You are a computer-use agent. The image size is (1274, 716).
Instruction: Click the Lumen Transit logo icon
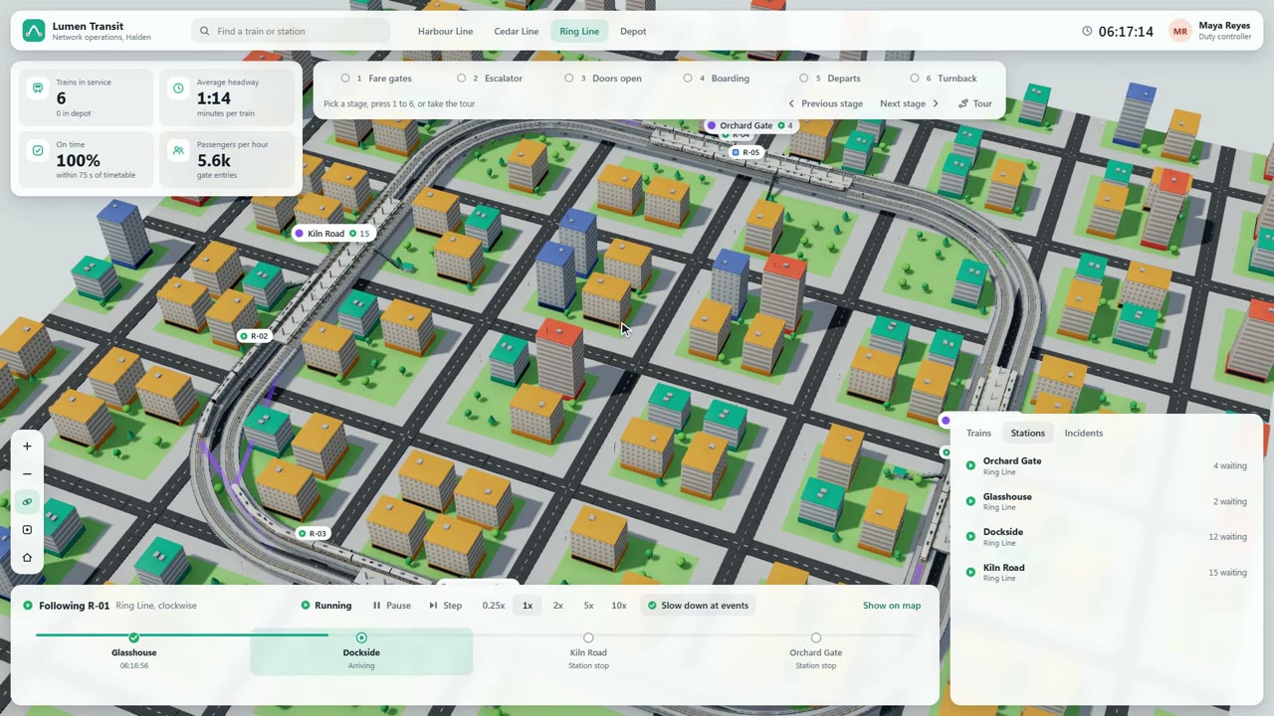pos(34,31)
